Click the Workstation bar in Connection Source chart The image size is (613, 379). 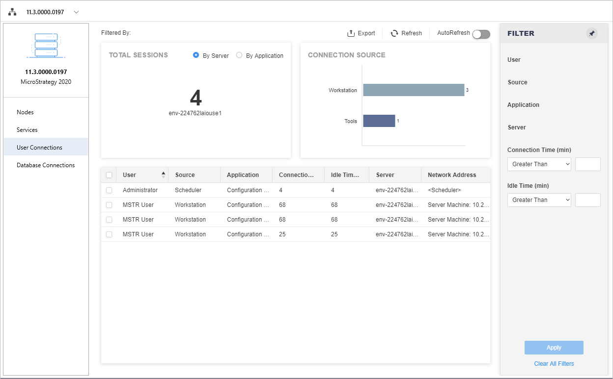coord(413,90)
